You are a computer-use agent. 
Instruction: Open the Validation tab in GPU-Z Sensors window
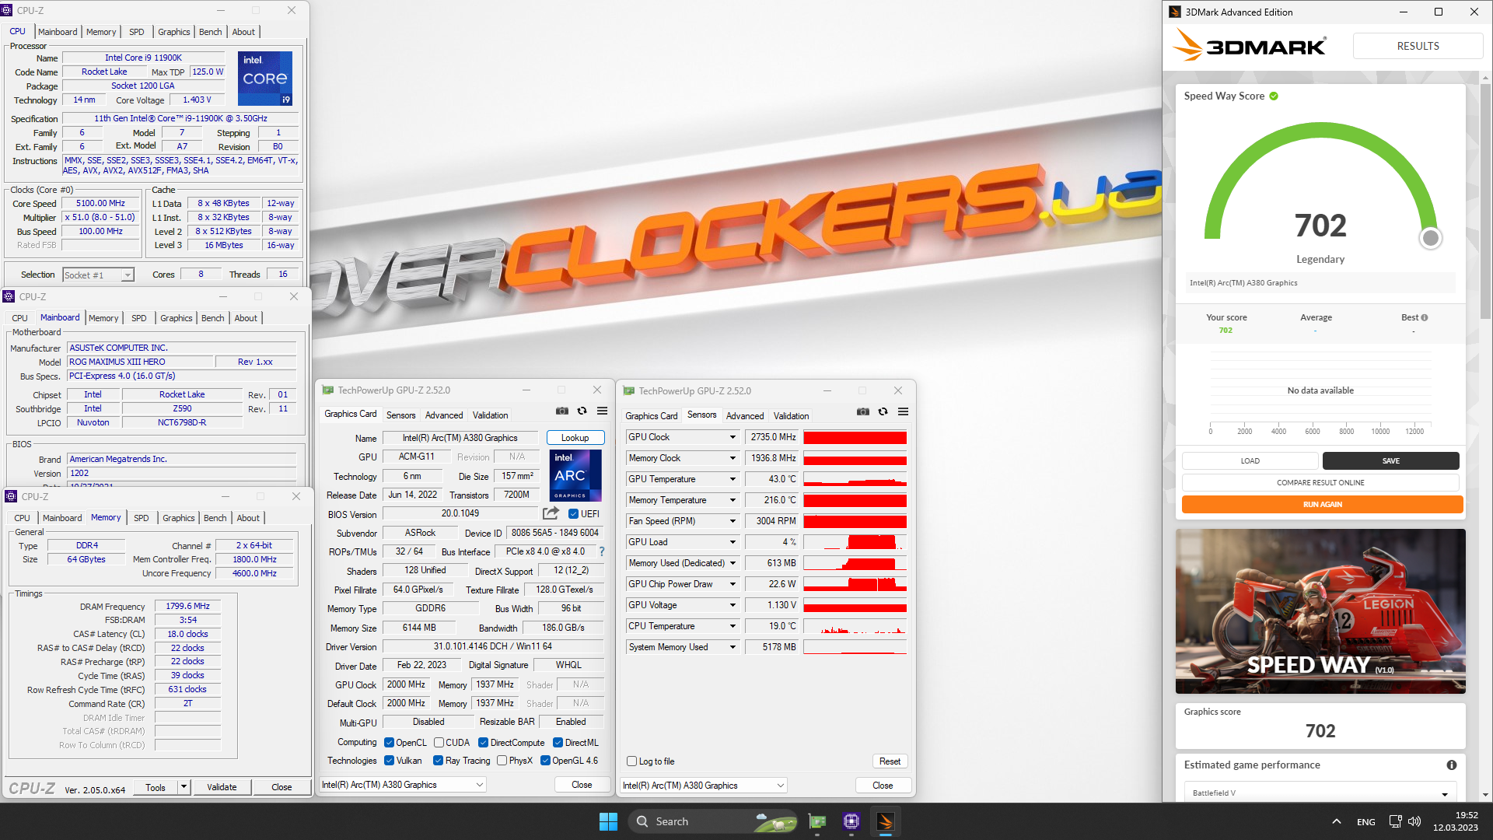point(791,416)
